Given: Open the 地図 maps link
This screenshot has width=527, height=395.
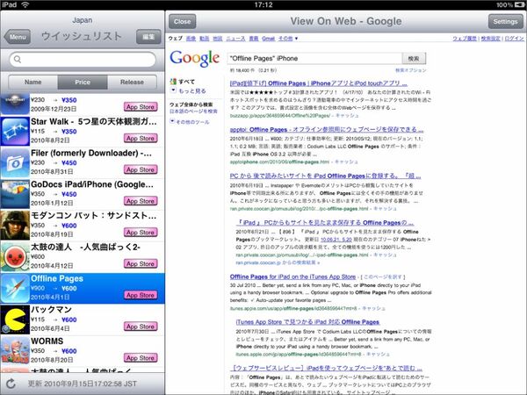Looking at the screenshot, I should (x=218, y=39).
